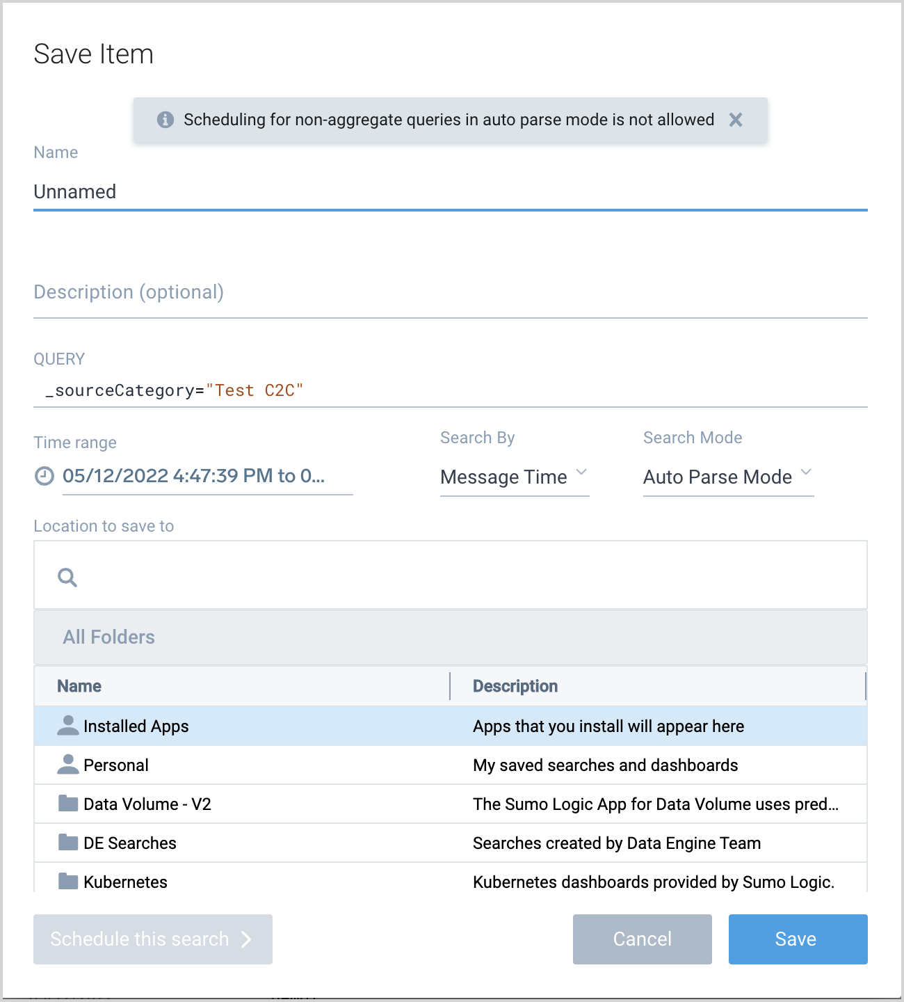Screen dimensions: 904x1002
Task: Click the person icon next to Installed Apps
Action: point(67,724)
